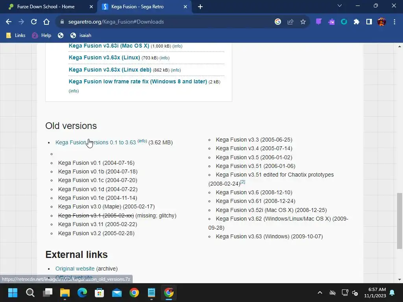Viewport: 403px width, 302px height.
Task: Click the browser forward arrow
Action: [x=21, y=22]
